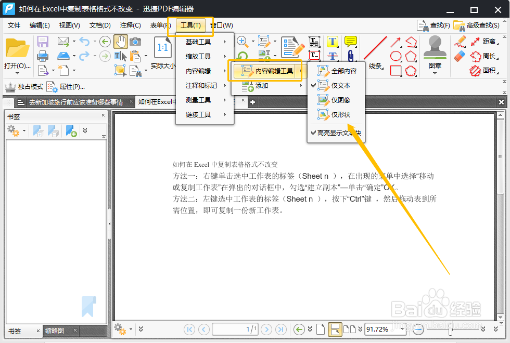Viewport: 510px width, 343px height.
Task: Select the Line drawing tool
Action: pos(375,48)
